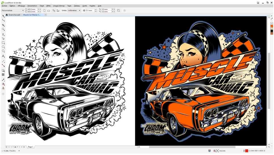274x155 pixels.
Task: Set page orientation to portrait
Action: point(45,10)
